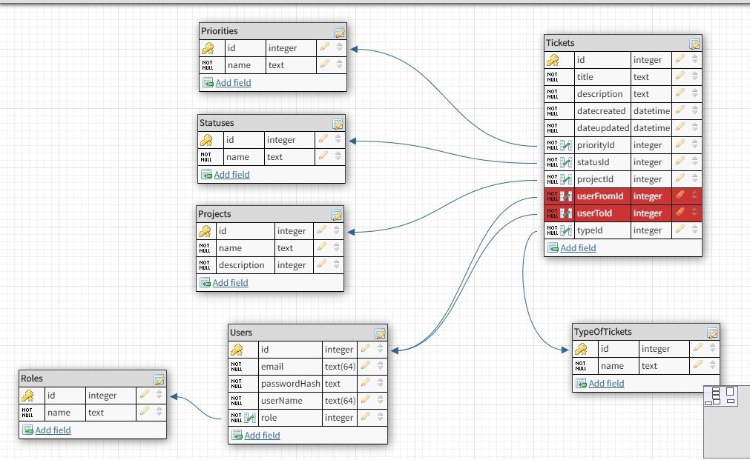Select text(64) type of Users email
The width and height of the screenshot is (750, 460).
(x=340, y=367)
